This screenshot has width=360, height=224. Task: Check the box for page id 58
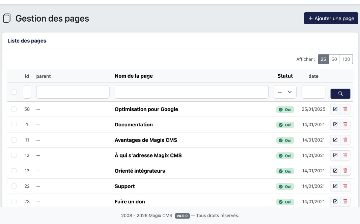click(x=14, y=109)
